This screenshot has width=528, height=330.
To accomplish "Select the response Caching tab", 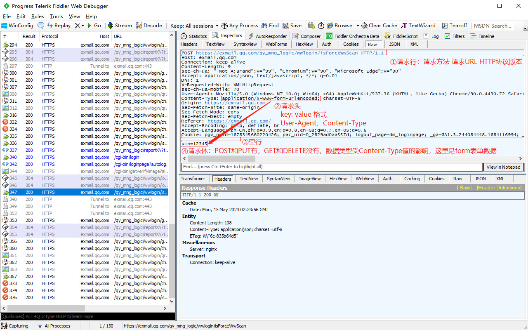I will click(412, 179).
